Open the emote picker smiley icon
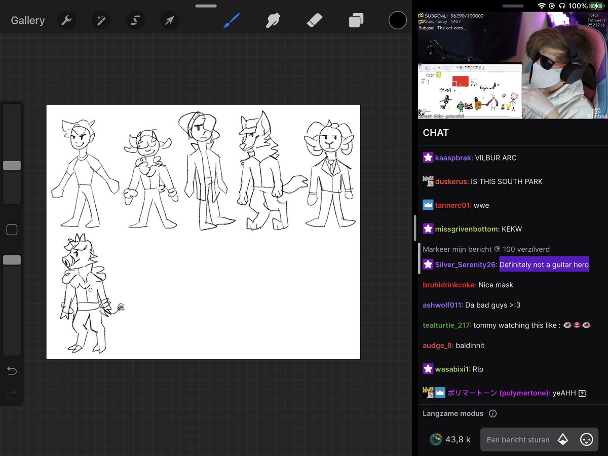Image resolution: width=608 pixels, height=456 pixels. 586,439
